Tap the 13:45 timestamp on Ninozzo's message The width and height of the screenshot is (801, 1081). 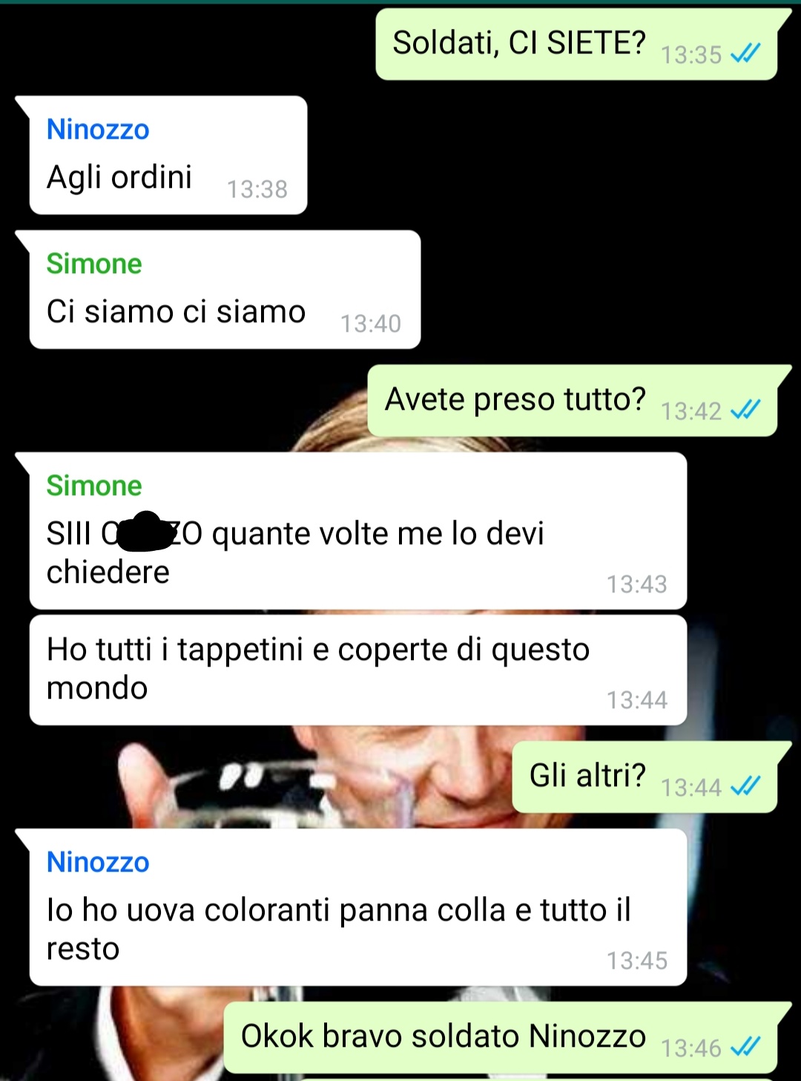(637, 961)
